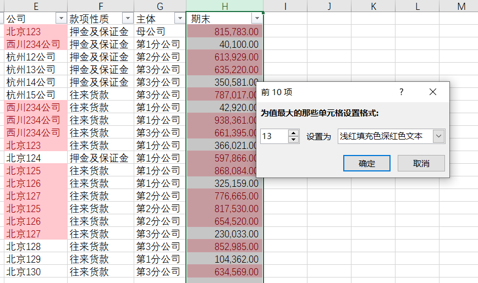Click 第1分公司 in the 北京129 row
The width and height of the screenshot is (478, 283).
point(160,259)
